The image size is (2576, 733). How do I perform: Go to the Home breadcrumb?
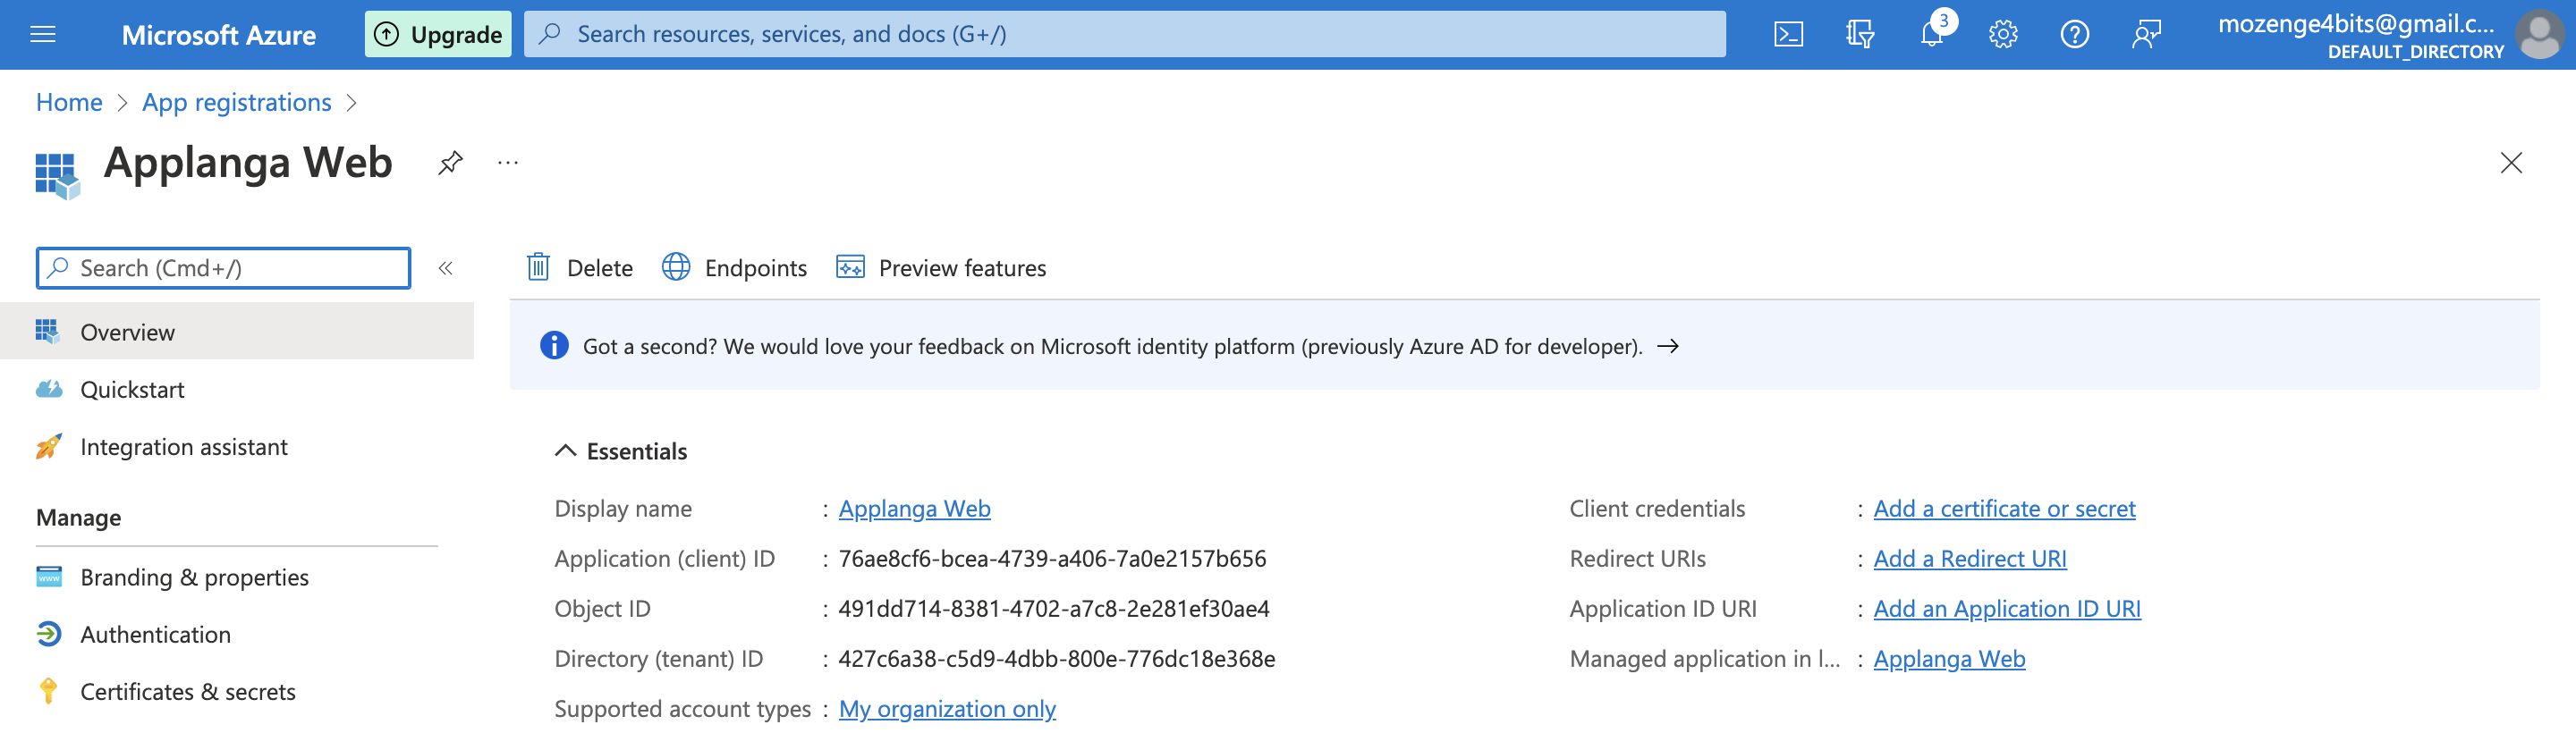point(69,103)
